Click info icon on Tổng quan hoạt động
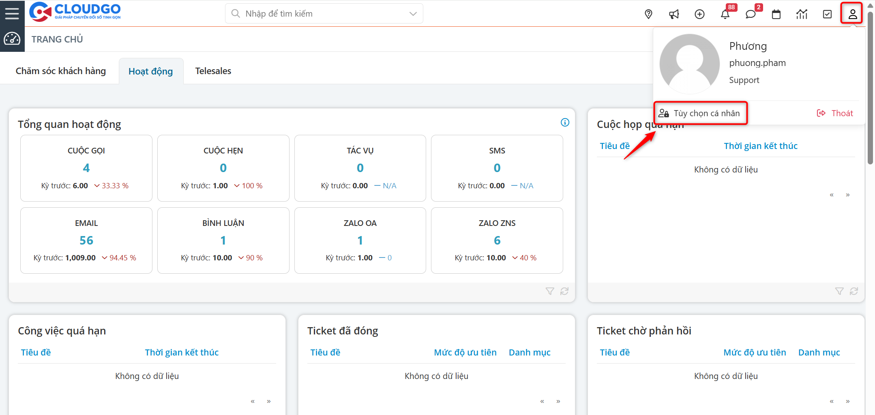Image resolution: width=875 pixels, height=415 pixels. (x=565, y=122)
